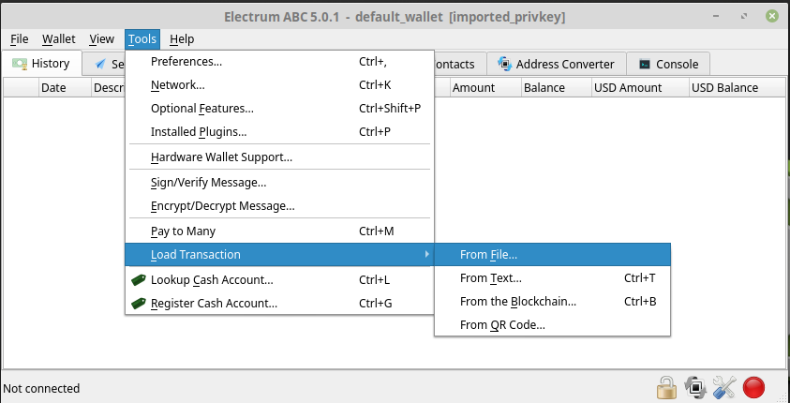Select From the Blockchain… entry

[x=552, y=301]
